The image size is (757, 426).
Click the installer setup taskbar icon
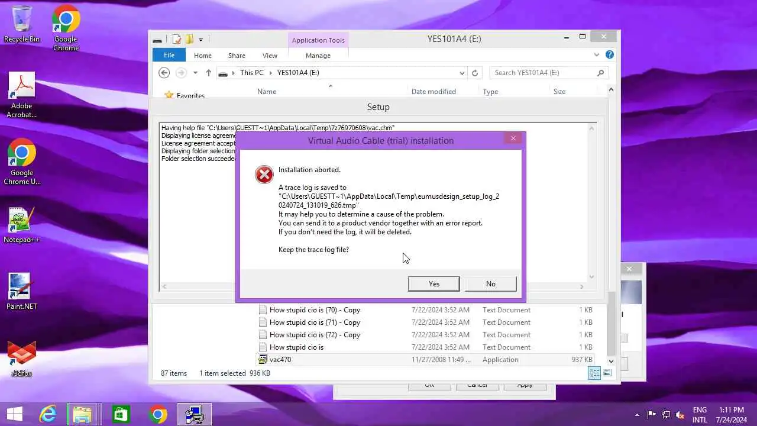pyautogui.click(x=194, y=414)
